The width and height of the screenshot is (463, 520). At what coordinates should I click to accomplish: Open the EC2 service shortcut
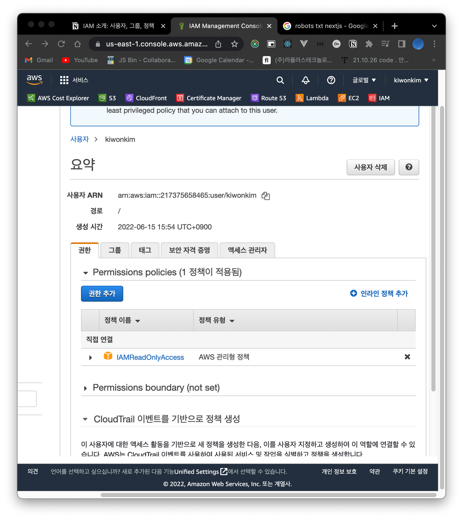click(349, 98)
